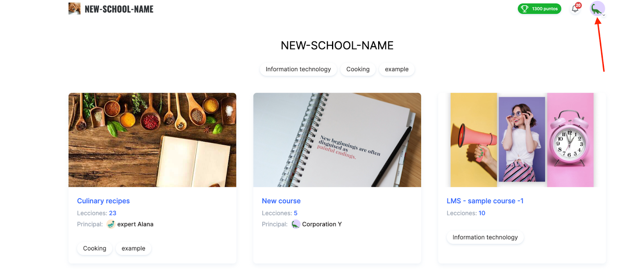Filter by Information technology category at top
Viewport: 625px width, 277px height.
pyautogui.click(x=298, y=69)
